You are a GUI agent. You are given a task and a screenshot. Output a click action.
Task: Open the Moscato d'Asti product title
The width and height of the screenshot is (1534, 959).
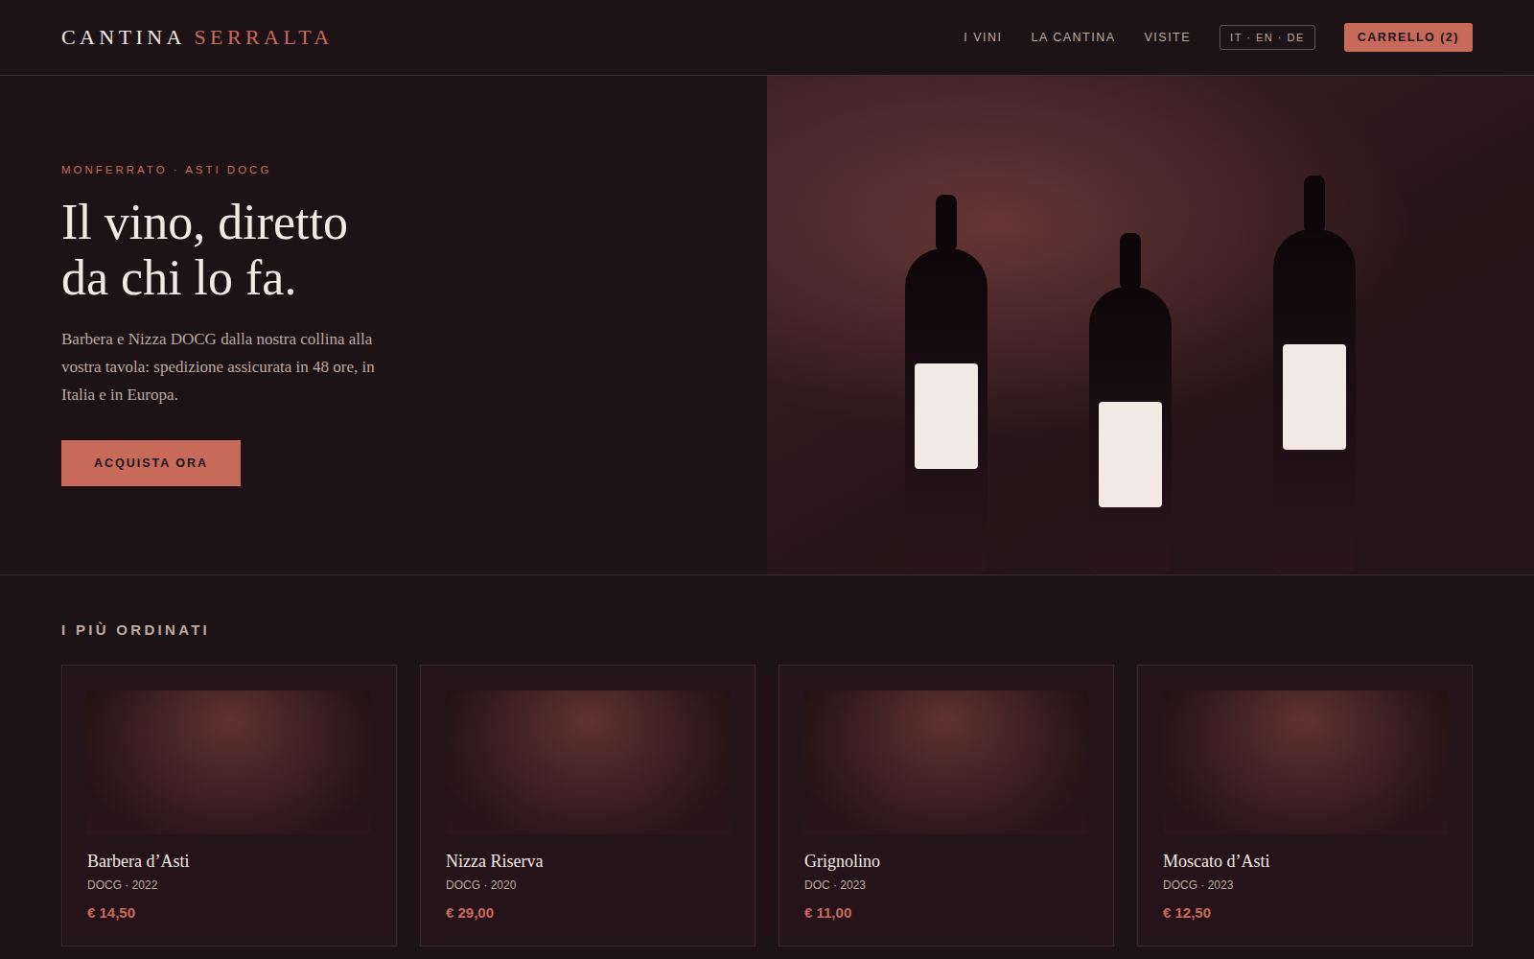pos(1216,861)
